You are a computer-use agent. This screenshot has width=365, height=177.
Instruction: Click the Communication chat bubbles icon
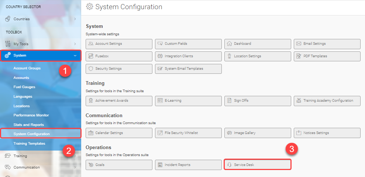[x=7, y=167]
